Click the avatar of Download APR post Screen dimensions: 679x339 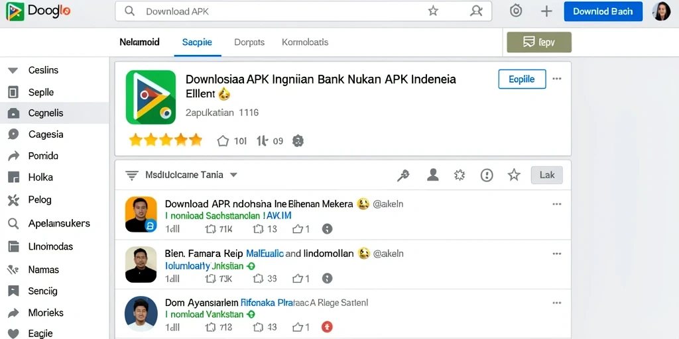(141, 215)
